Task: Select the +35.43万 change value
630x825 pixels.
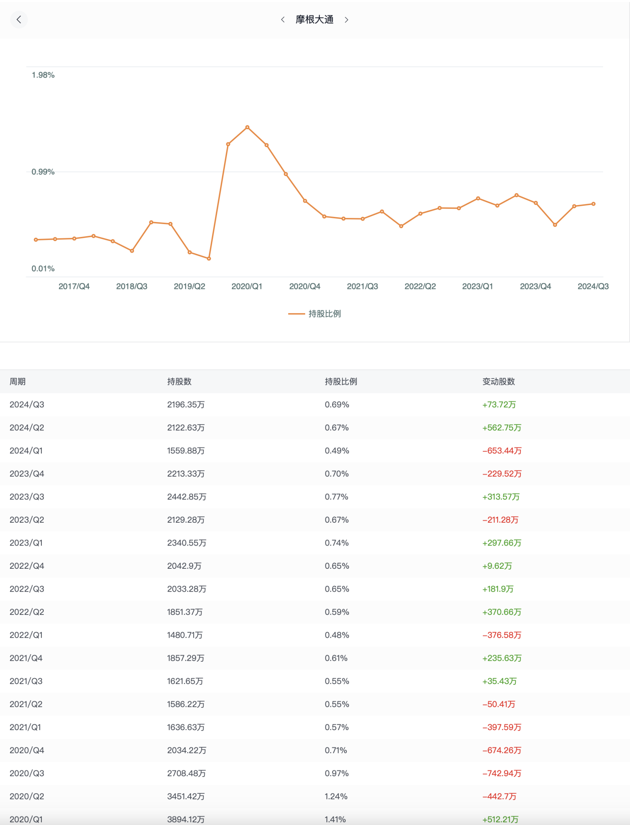Action: click(x=500, y=681)
